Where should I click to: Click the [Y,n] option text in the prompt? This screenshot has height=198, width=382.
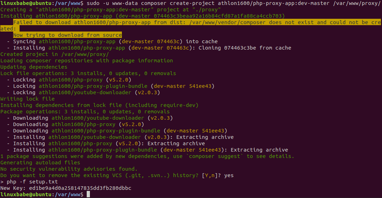(x=211, y=175)
